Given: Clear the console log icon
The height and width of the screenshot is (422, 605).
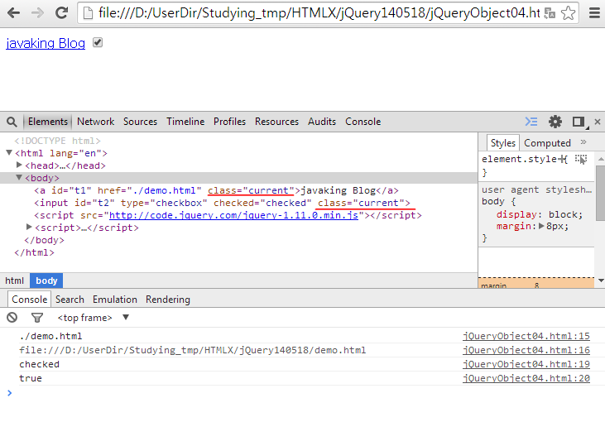Looking at the screenshot, I should click(12, 318).
